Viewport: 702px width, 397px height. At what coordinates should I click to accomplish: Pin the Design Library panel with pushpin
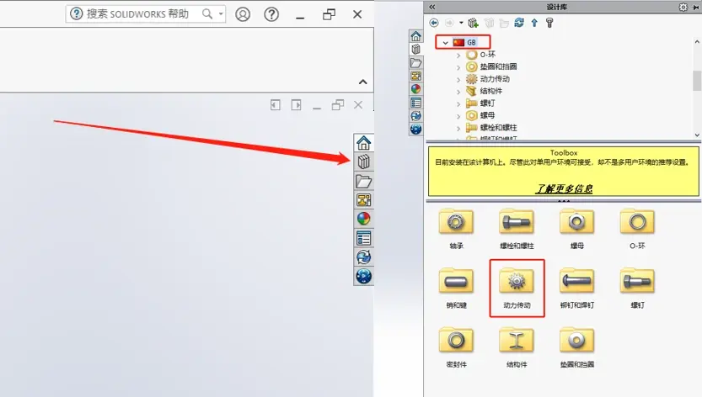pos(695,8)
